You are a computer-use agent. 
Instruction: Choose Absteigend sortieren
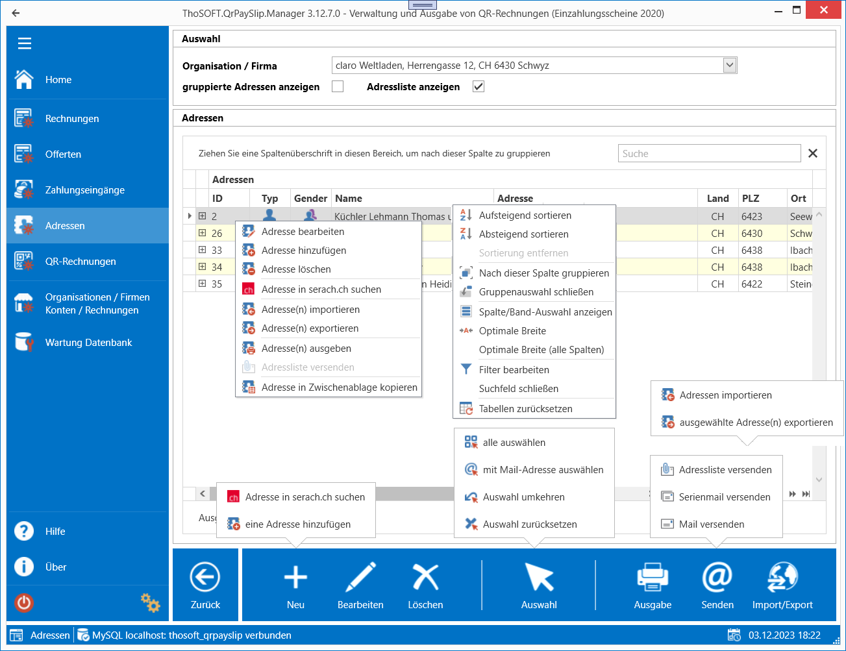tap(534, 234)
